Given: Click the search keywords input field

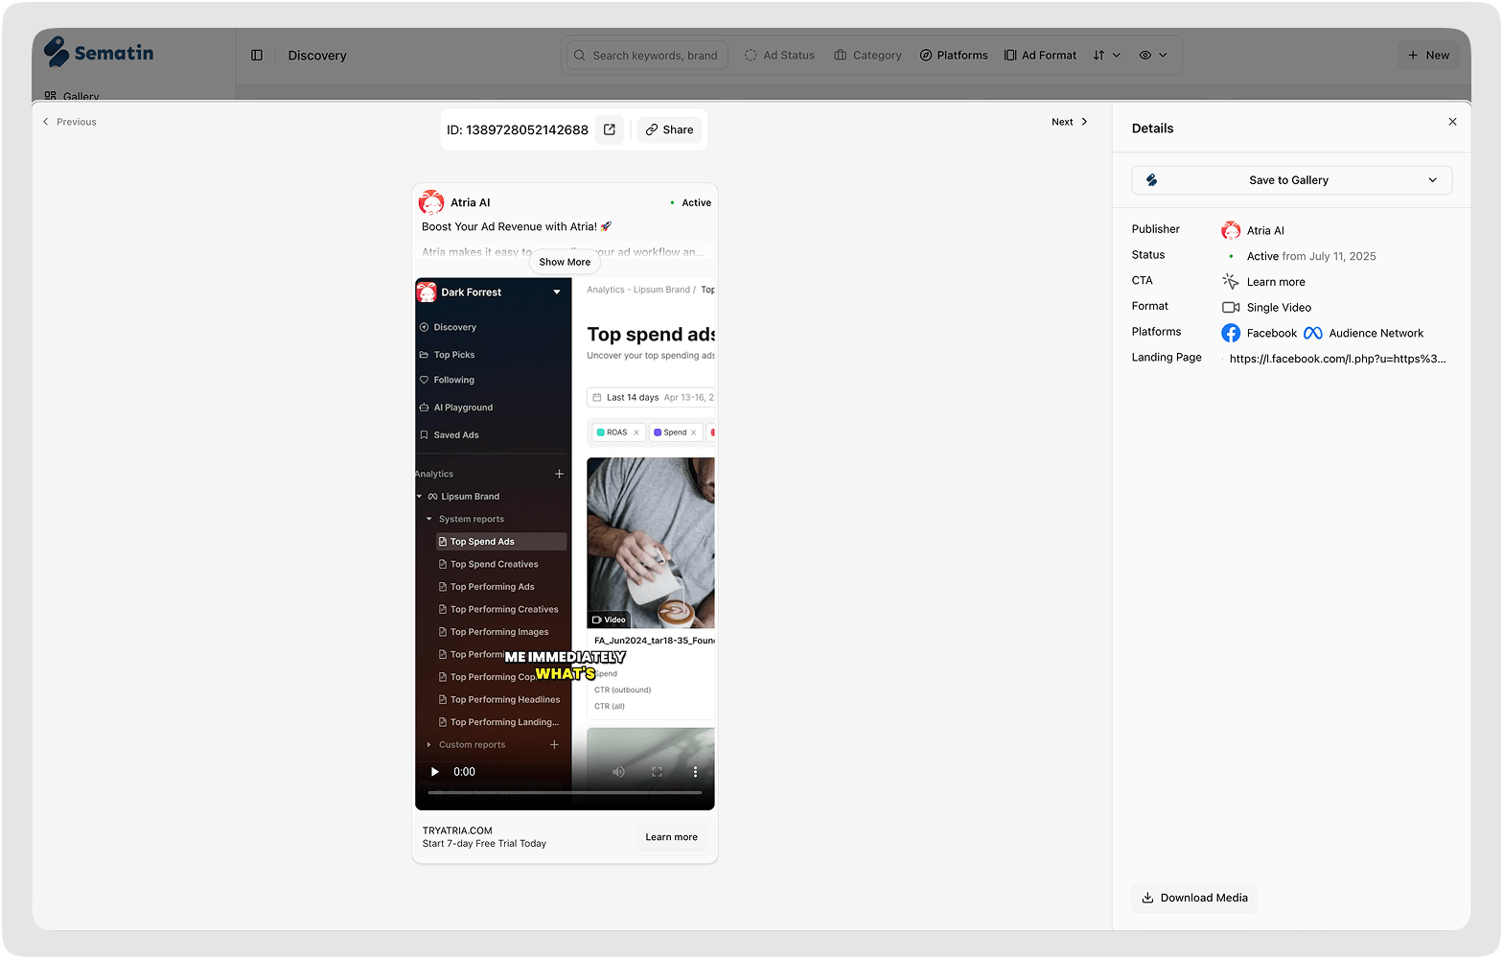Looking at the screenshot, I should coord(648,56).
